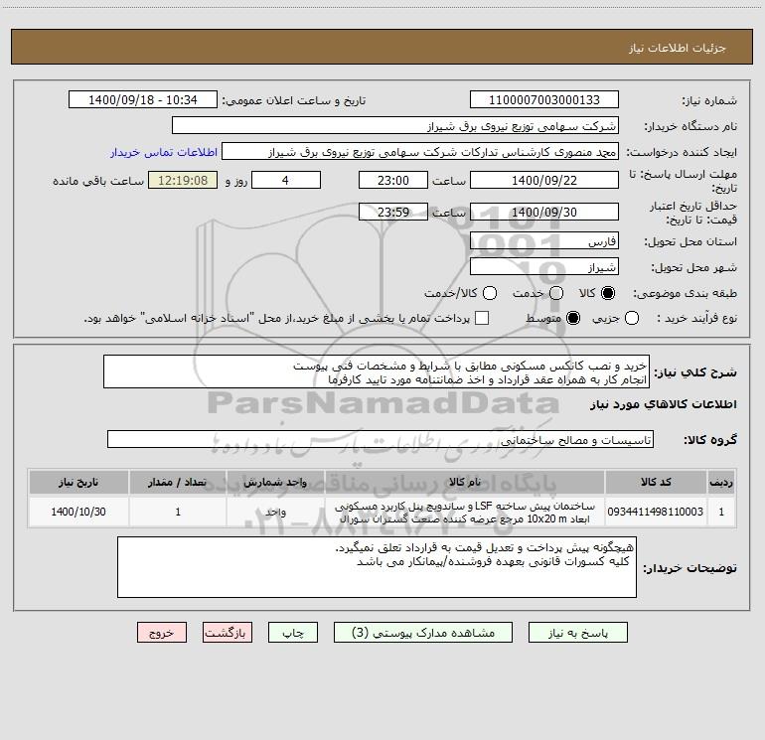765x740 pixels.
Task: Click product code 0934411498110003 cell
Action: coord(656,512)
